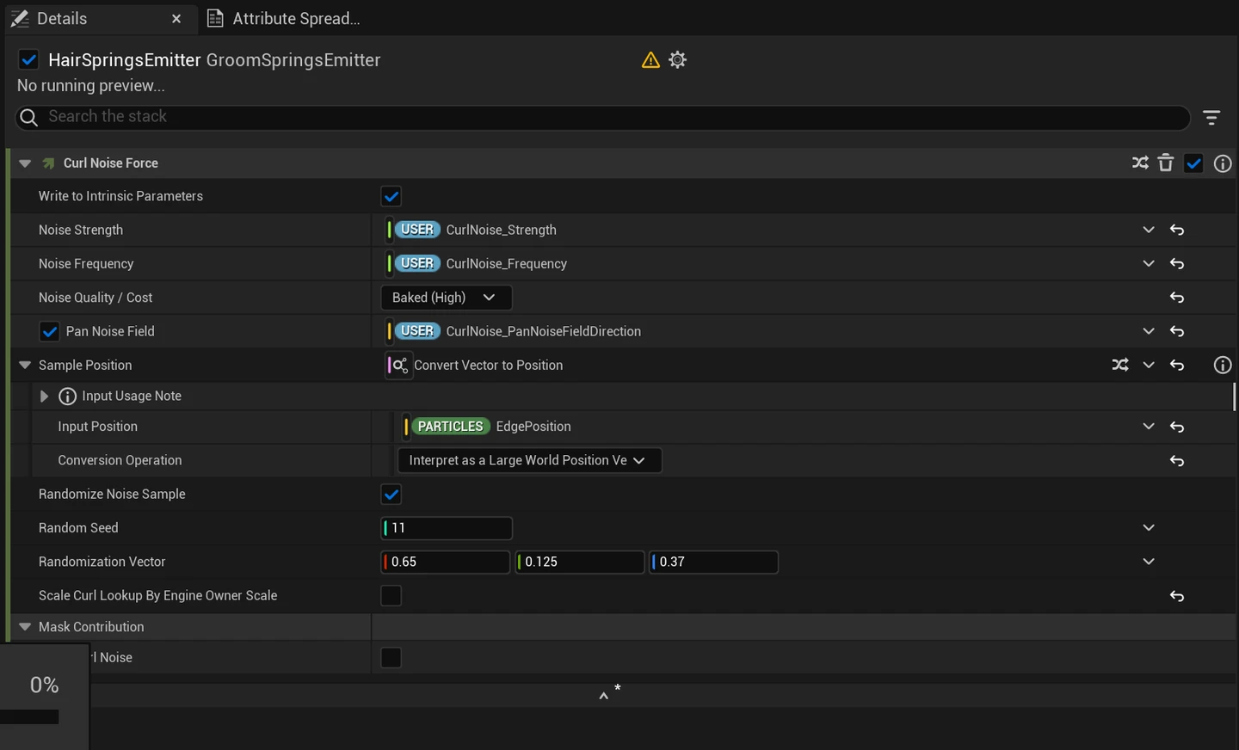Viewport: 1239px width, 750px height.
Task: Disable the Curl Noise Force module checkbox
Action: [1193, 163]
